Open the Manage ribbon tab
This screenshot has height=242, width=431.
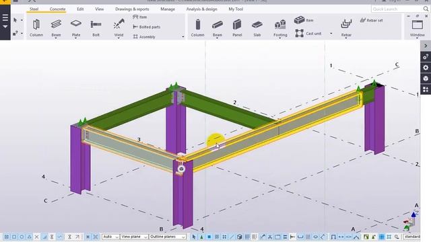point(168,9)
